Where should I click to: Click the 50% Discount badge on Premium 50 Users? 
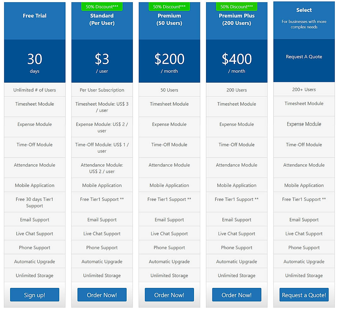click(x=169, y=7)
